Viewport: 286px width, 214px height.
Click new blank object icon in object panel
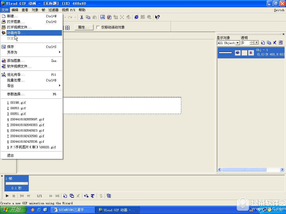(263, 43)
